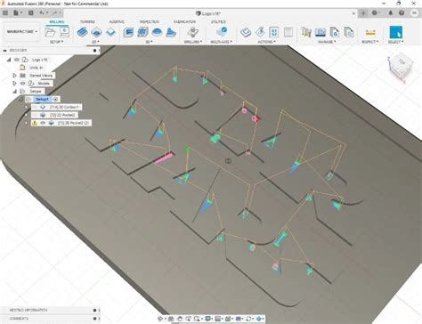Redo the last undone action
Screen dimensions: 422x324
point(54,12)
